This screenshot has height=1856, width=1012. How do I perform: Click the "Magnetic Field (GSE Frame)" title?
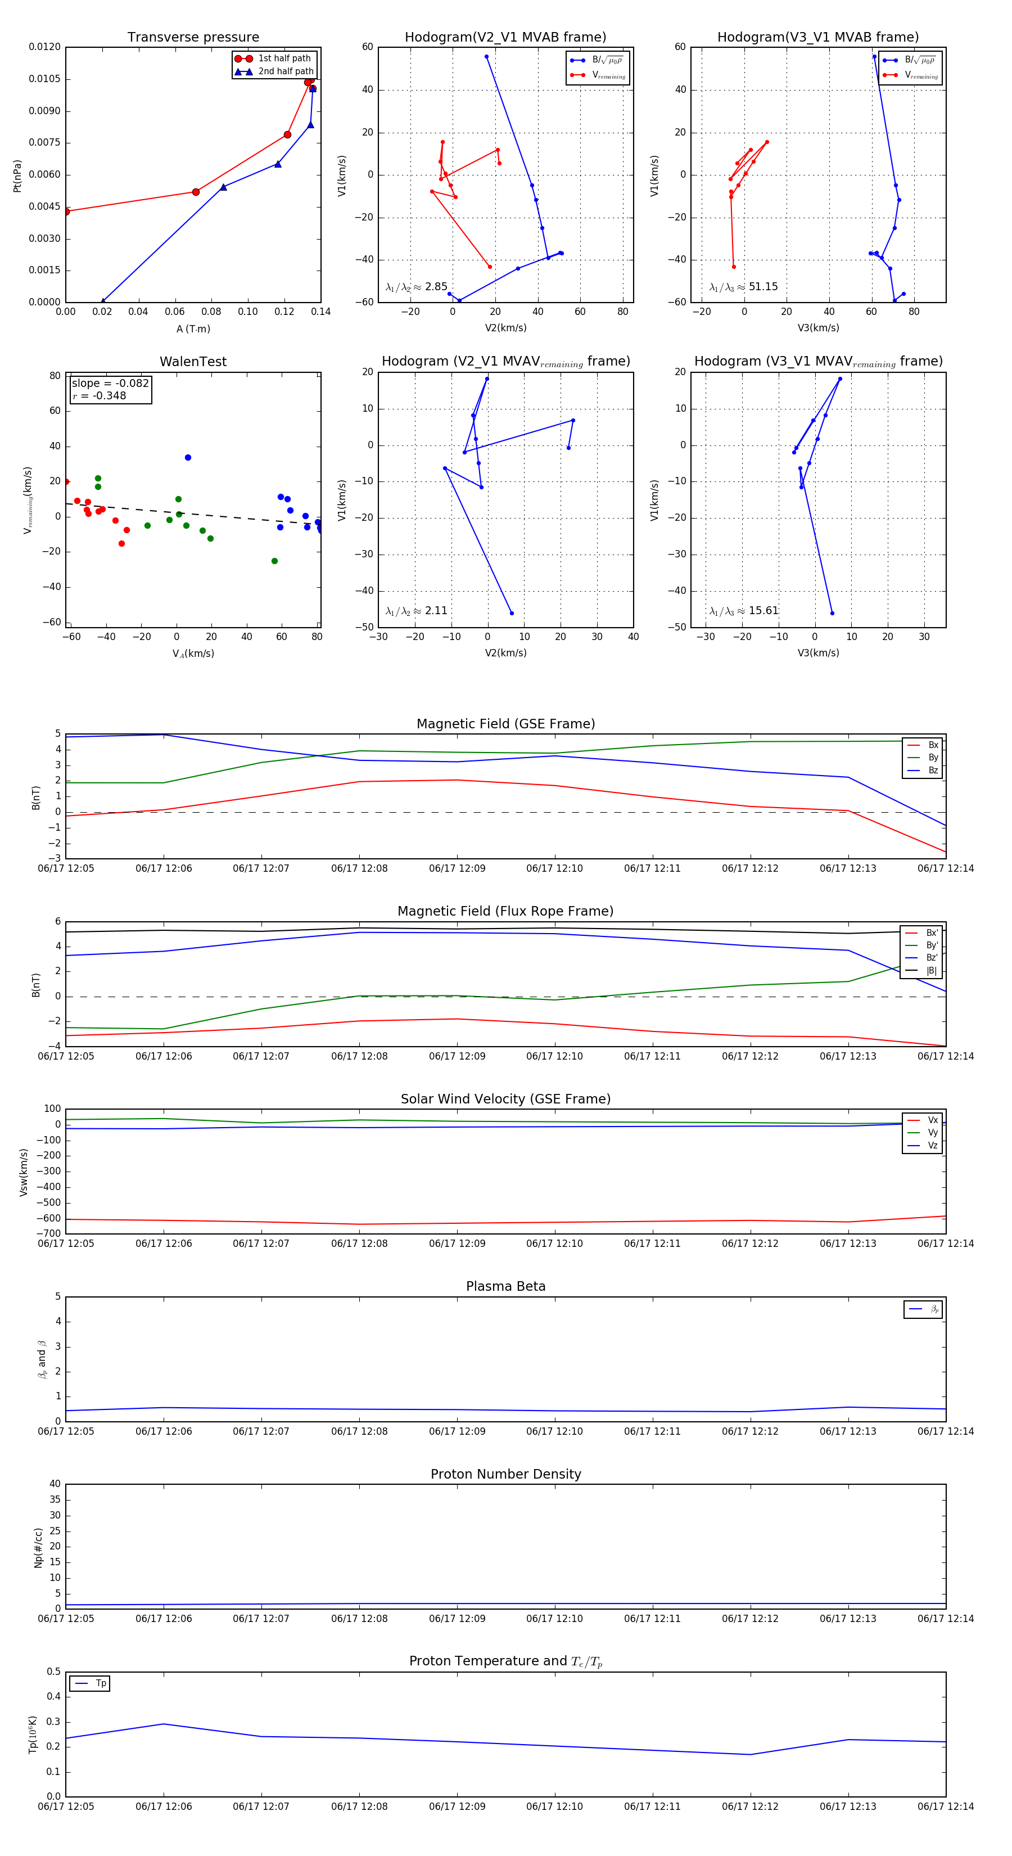505,724
